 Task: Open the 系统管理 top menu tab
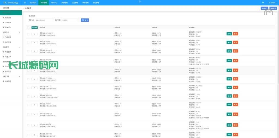pos(96,3)
